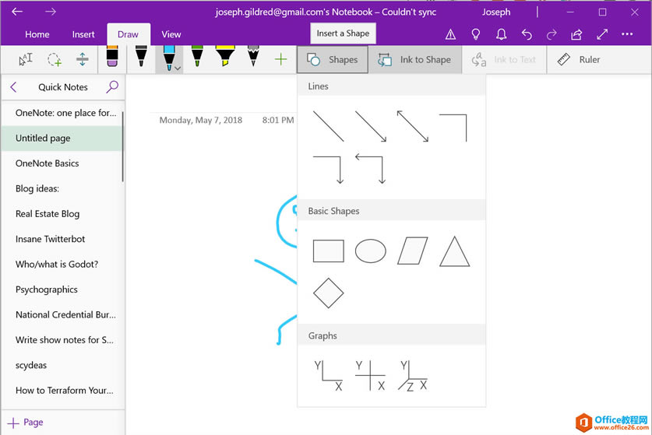Open the Psychographics page
652x435 pixels.
click(62, 289)
